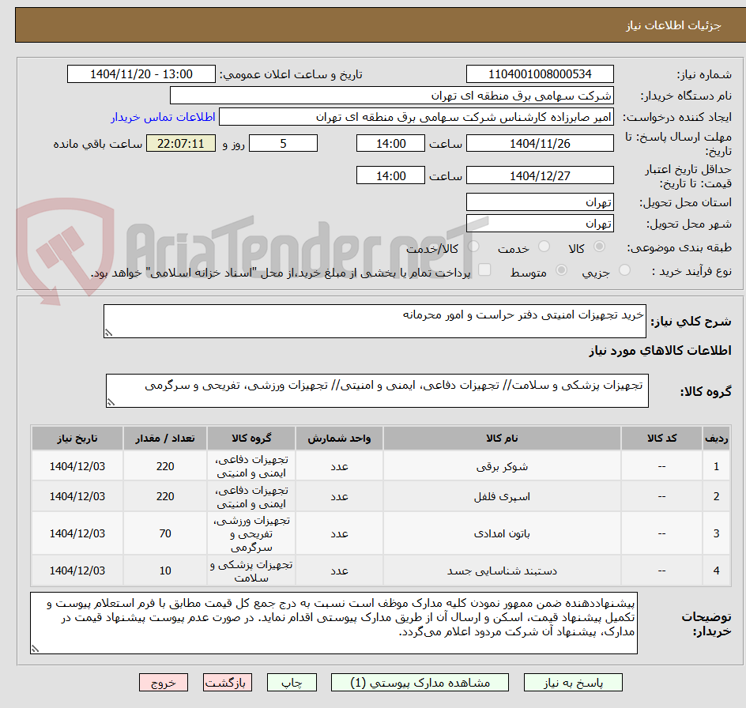Click the تاریخ نیاز column header
This screenshot has height=708, width=746.
(x=77, y=439)
